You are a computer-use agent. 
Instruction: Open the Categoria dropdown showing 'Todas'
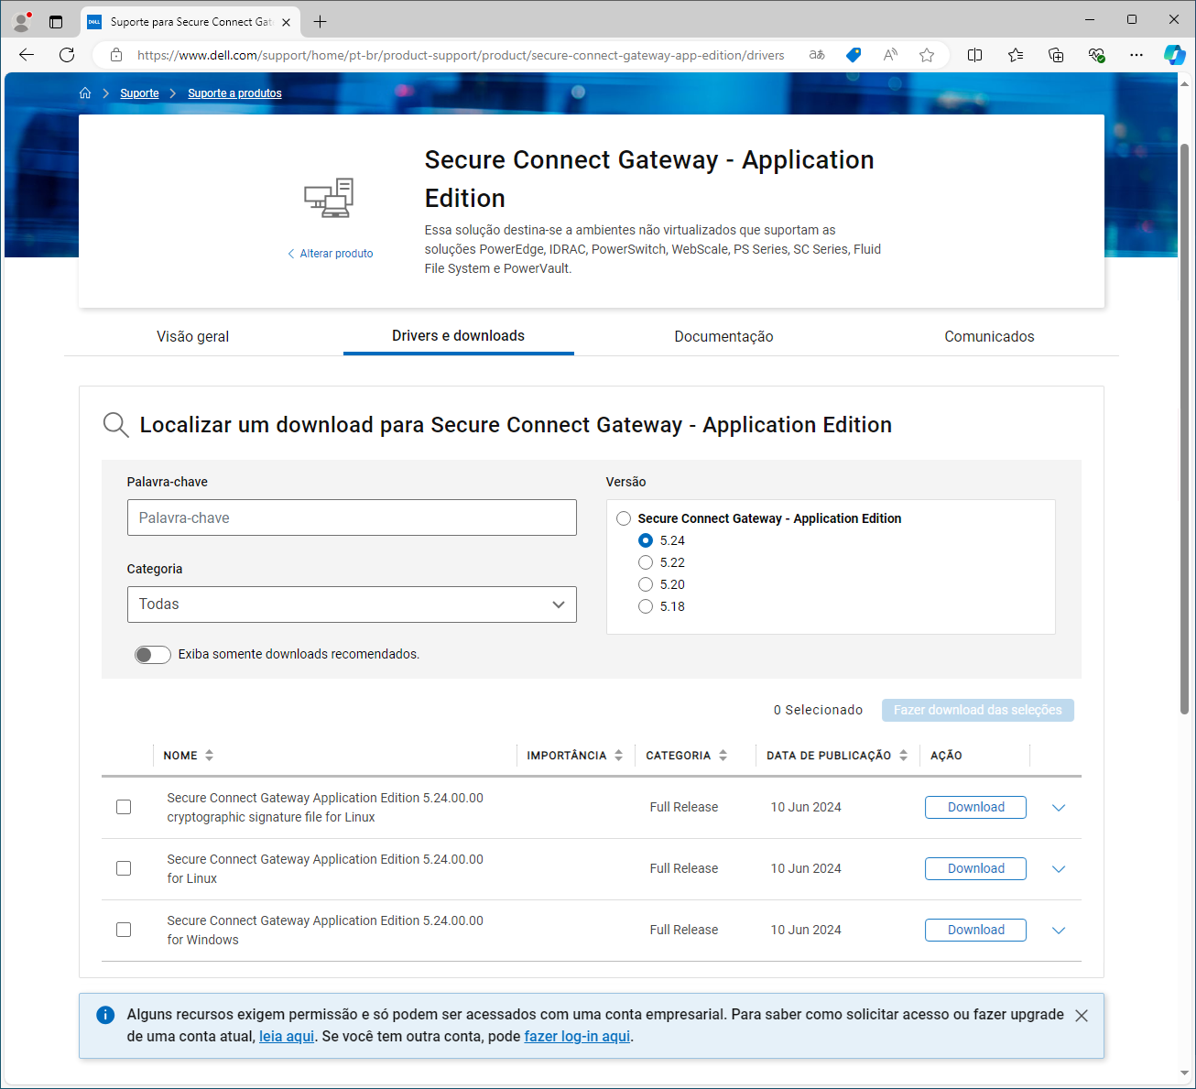352,604
